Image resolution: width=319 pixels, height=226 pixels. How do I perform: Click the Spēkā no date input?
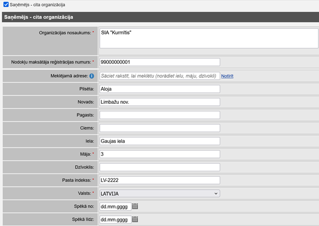(115, 206)
